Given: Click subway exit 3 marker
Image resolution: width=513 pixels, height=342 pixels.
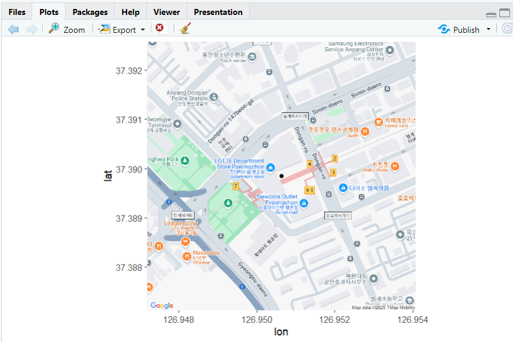Looking at the screenshot, I should tap(333, 172).
